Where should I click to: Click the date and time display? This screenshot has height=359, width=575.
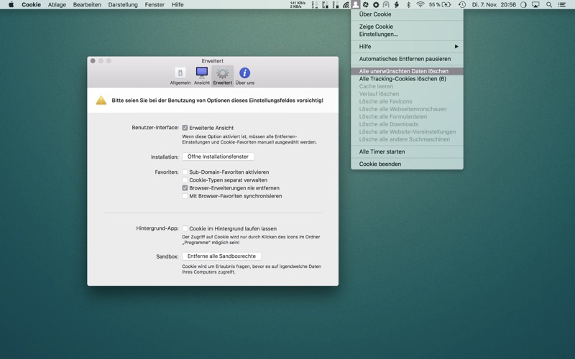click(494, 4)
